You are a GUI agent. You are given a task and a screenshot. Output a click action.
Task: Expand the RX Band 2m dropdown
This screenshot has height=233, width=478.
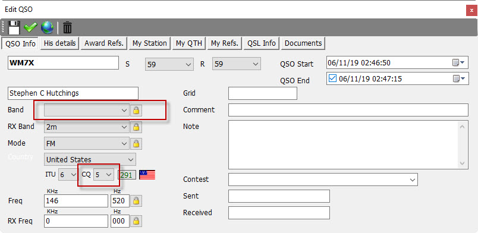click(87, 127)
